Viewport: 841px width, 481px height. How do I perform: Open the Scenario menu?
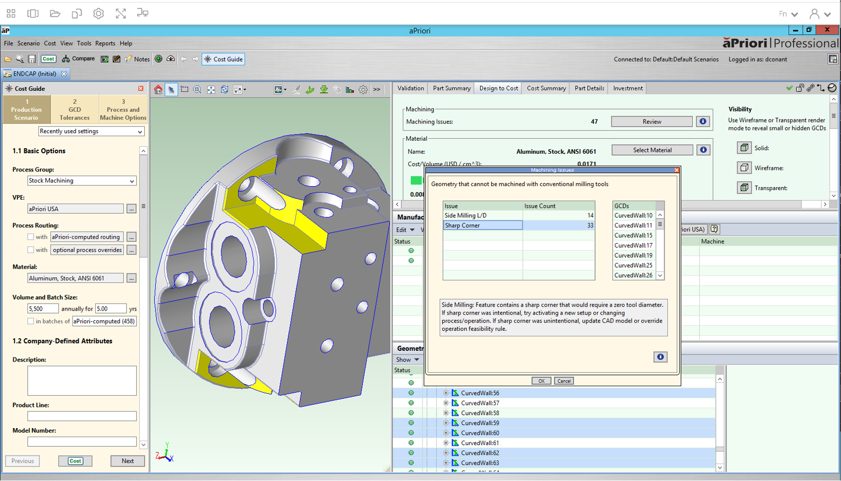click(28, 43)
